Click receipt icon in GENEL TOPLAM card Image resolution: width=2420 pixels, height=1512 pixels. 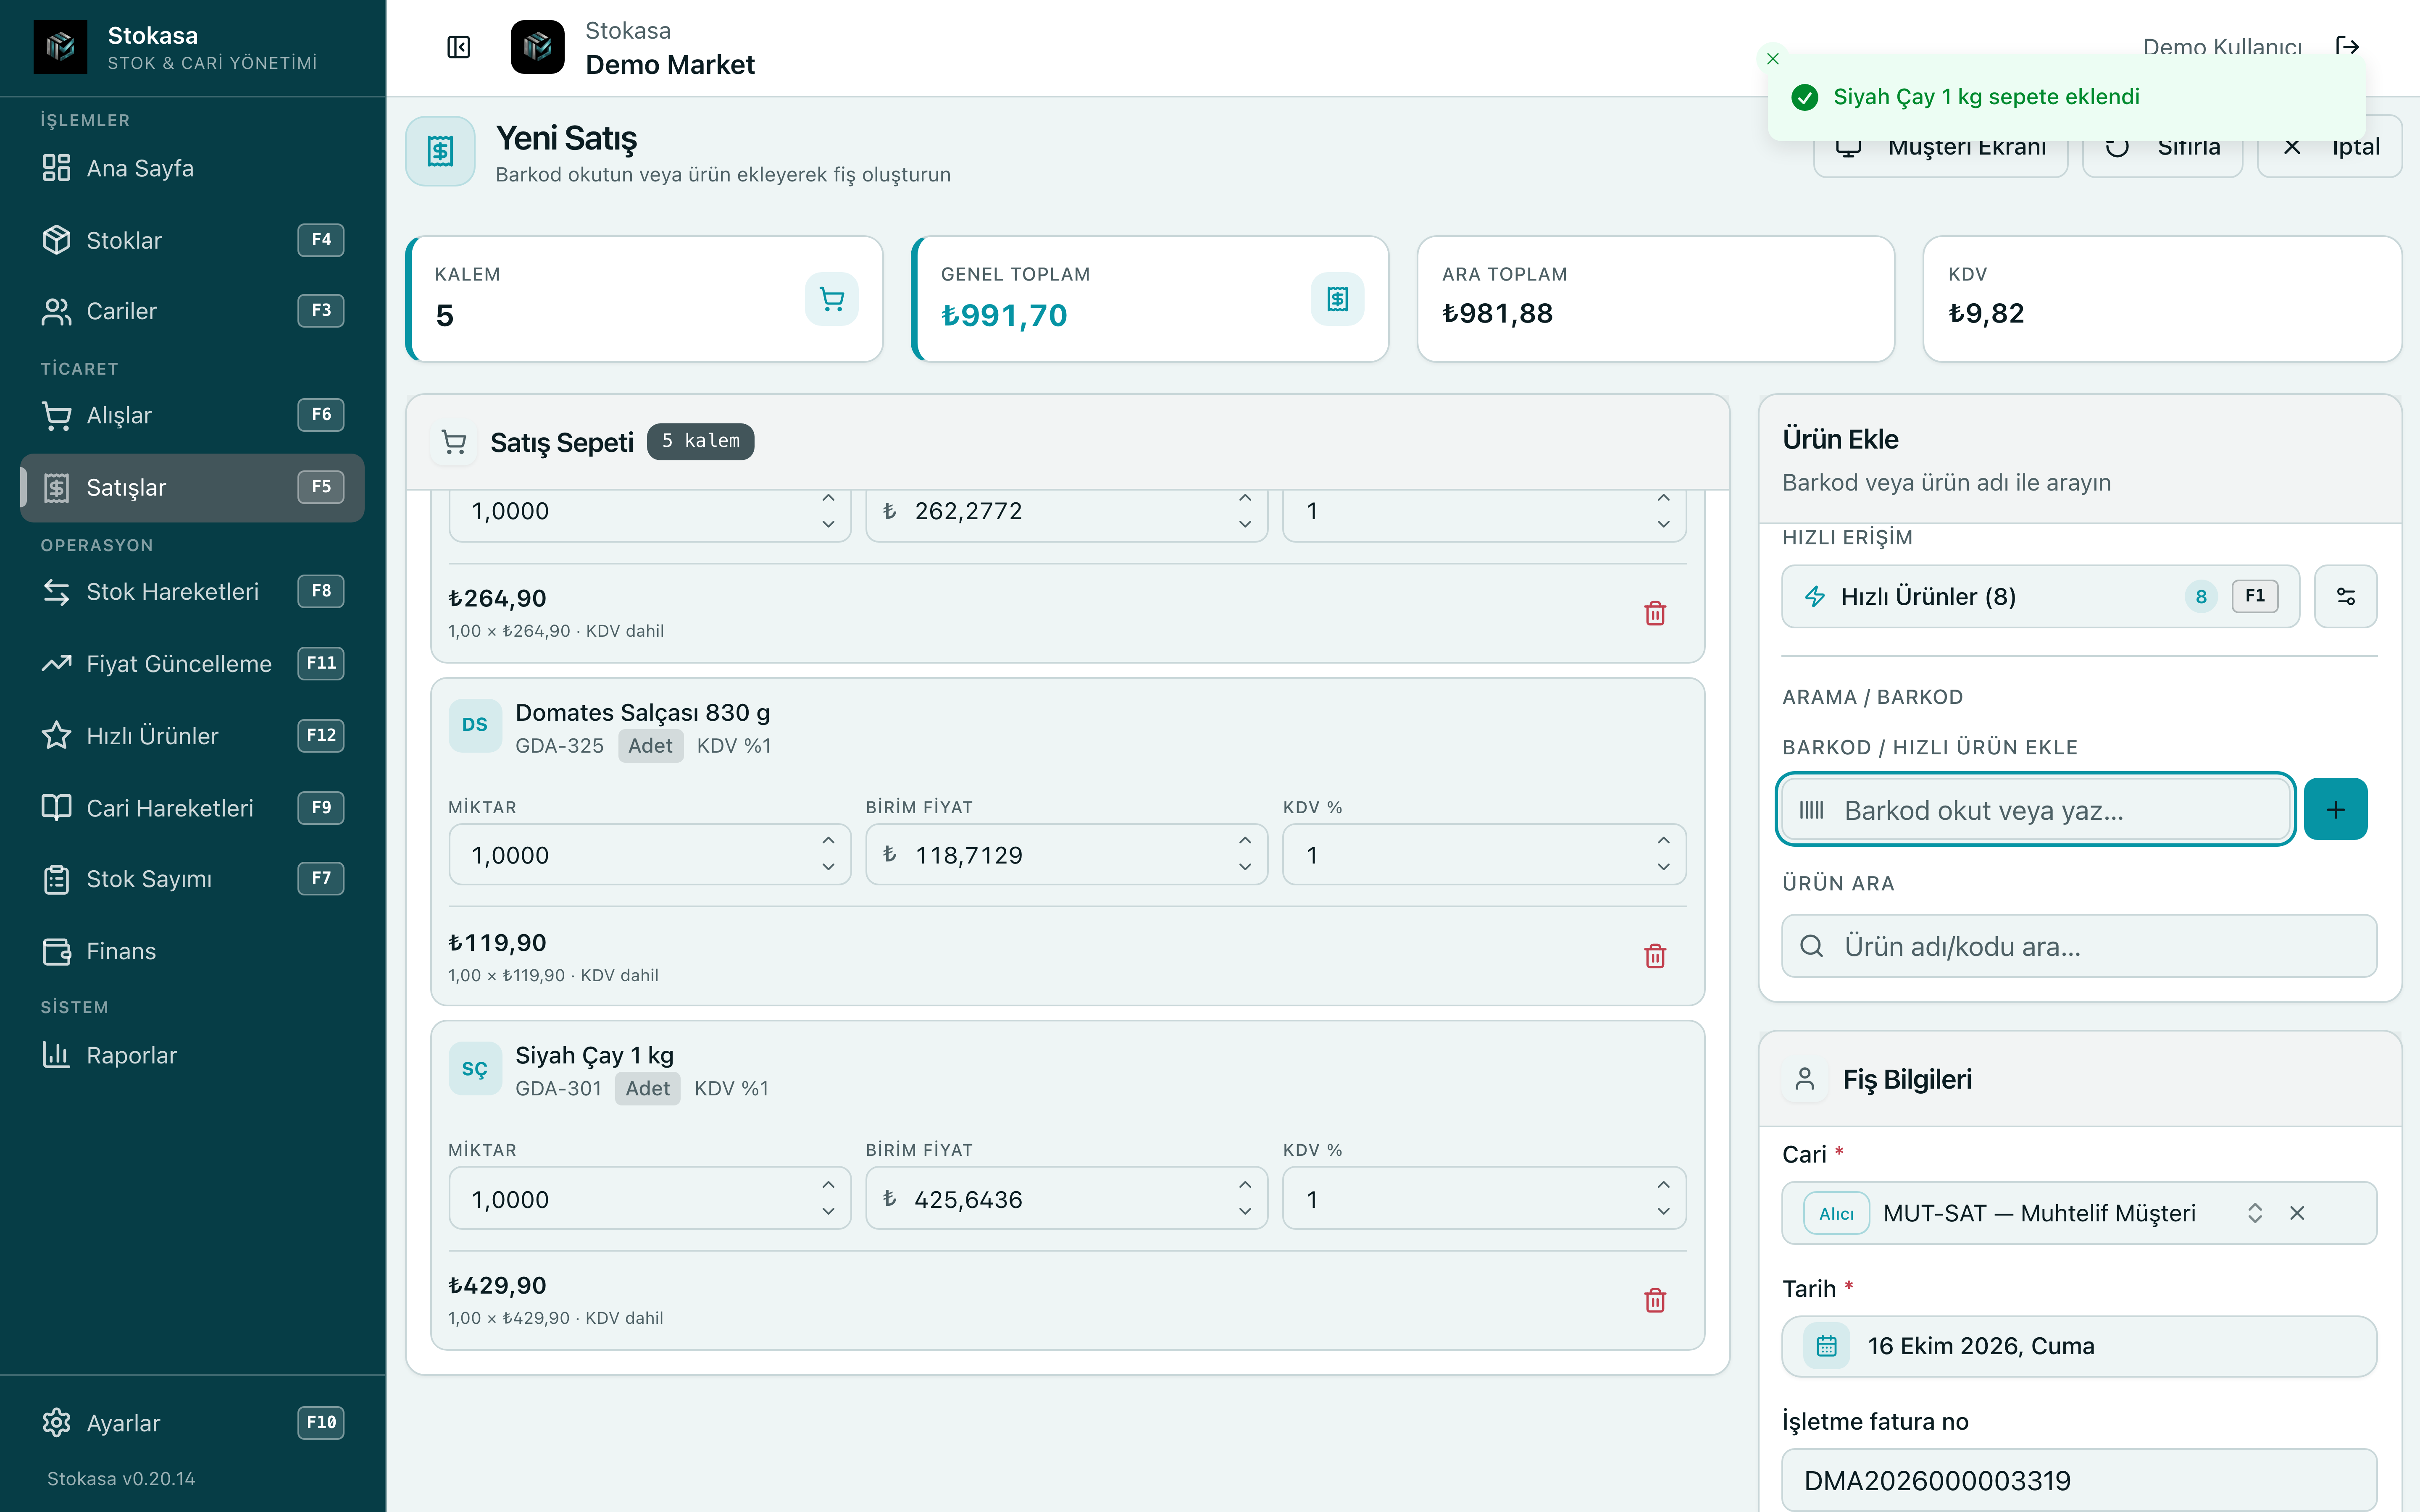1337,299
